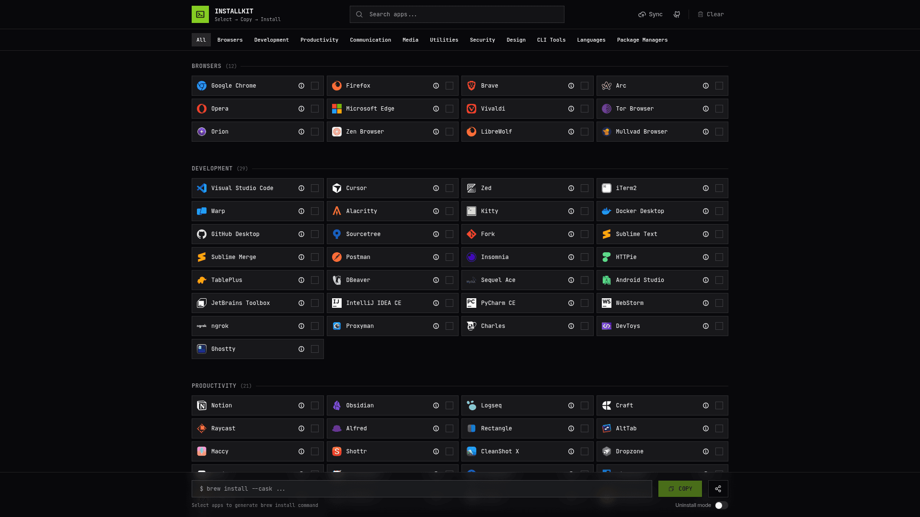Click the info icon next to Firefox
The width and height of the screenshot is (920, 517).
tap(436, 86)
